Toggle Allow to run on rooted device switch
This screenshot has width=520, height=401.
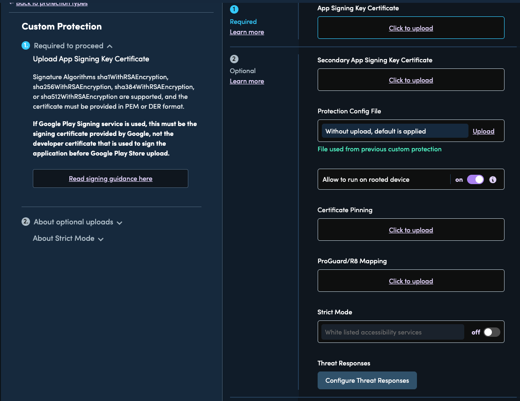click(475, 179)
